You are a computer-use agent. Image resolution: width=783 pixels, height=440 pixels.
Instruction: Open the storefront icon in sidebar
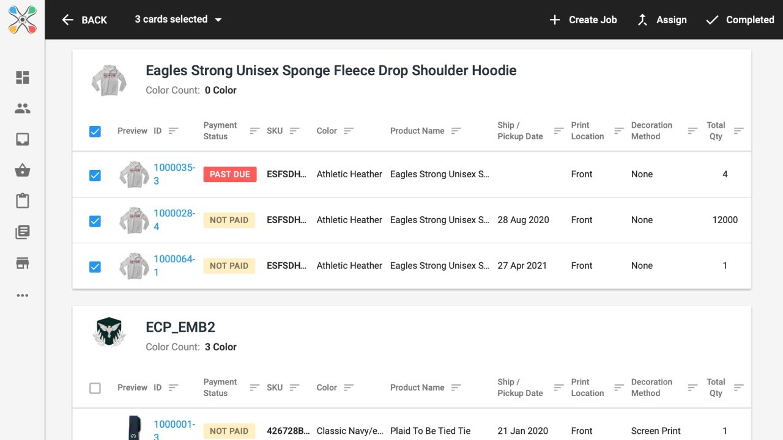[23, 263]
